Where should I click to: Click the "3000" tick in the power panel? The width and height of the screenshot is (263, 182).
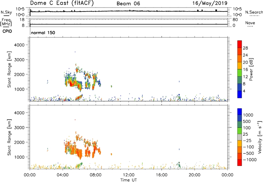[x=19, y=60]
